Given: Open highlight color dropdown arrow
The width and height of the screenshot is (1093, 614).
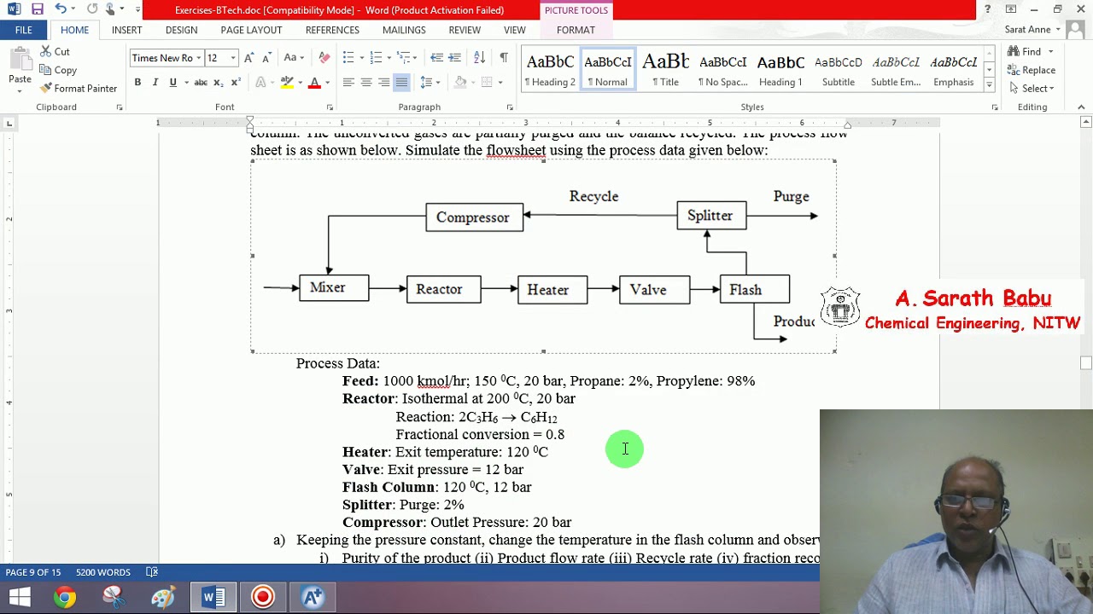Looking at the screenshot, I should [299, 82].
